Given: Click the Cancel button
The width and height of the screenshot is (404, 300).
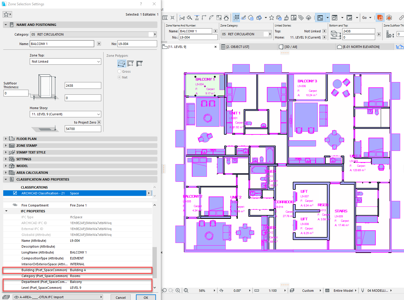Looking at the screenshot, I should (121, 297).
